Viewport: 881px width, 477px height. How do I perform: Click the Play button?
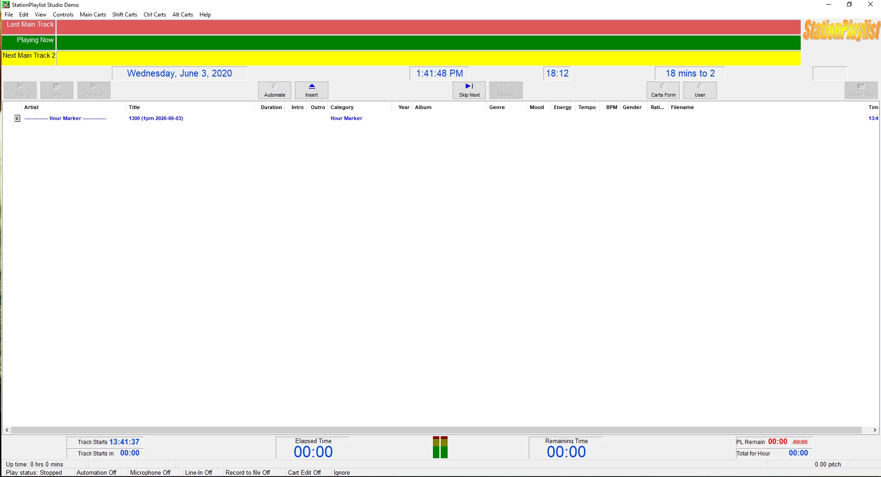pos(20,90)
